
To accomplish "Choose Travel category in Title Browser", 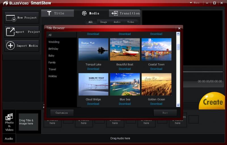I will [52, 69].
